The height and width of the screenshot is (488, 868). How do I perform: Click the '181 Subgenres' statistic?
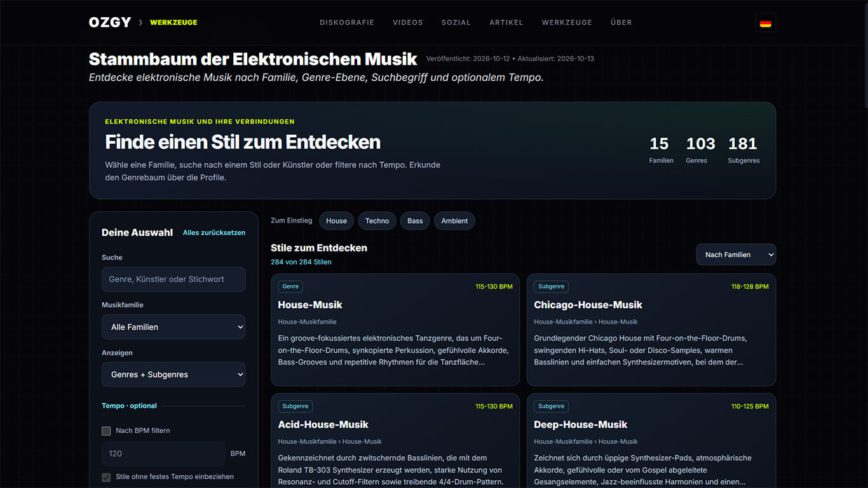(x=743, y=151)
